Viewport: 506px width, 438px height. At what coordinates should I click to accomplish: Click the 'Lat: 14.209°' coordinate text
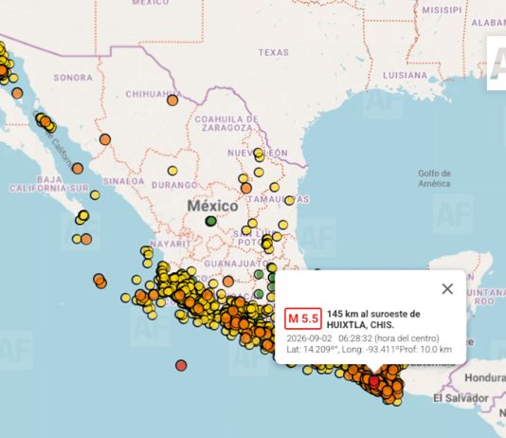[312, 349]
